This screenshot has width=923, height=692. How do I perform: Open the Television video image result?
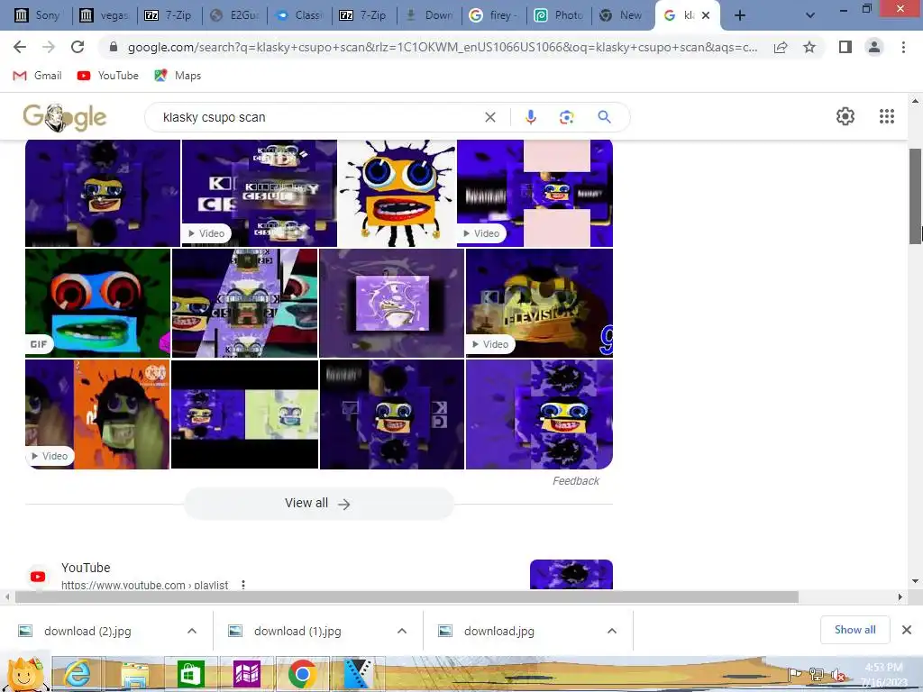(x=539, y=303)
